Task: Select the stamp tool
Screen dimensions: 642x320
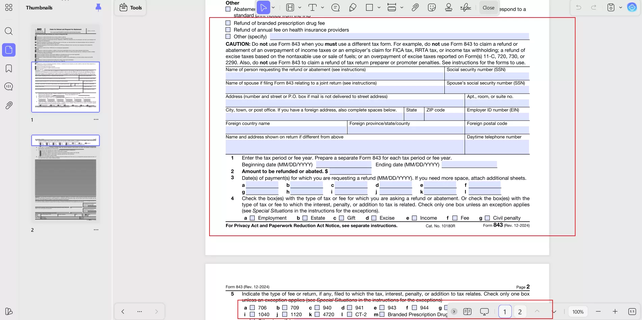Action: [448, 7]
